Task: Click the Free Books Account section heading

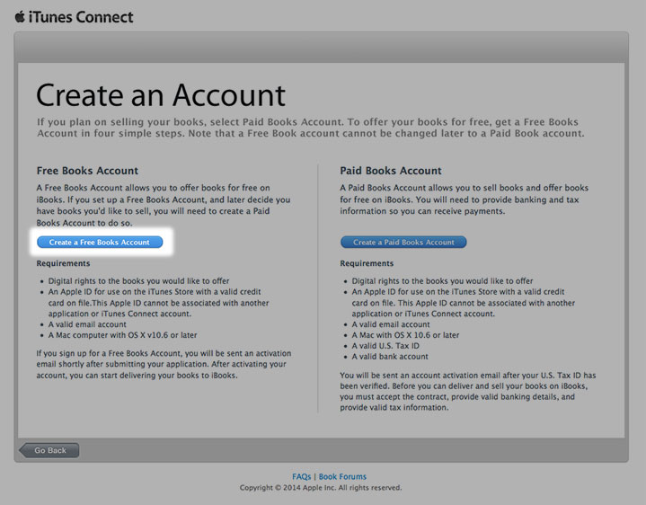Action: click(x=87, y=171)
